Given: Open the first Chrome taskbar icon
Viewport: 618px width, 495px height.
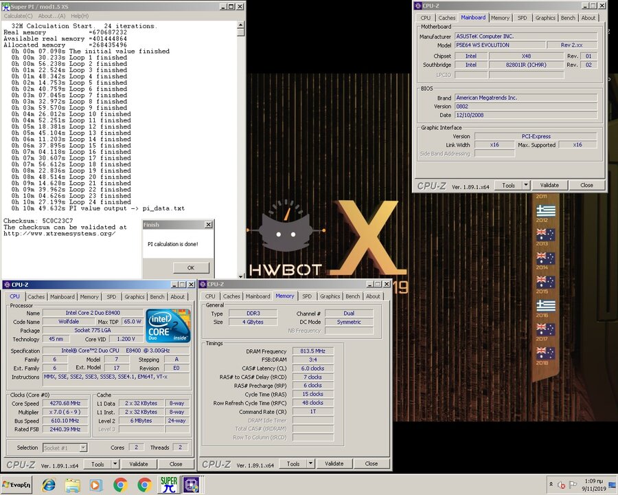Looking at the screenshot, I should [x=120, y=485].
